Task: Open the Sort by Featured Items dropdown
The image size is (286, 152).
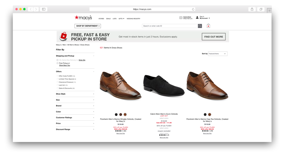Action: [218, 54]
